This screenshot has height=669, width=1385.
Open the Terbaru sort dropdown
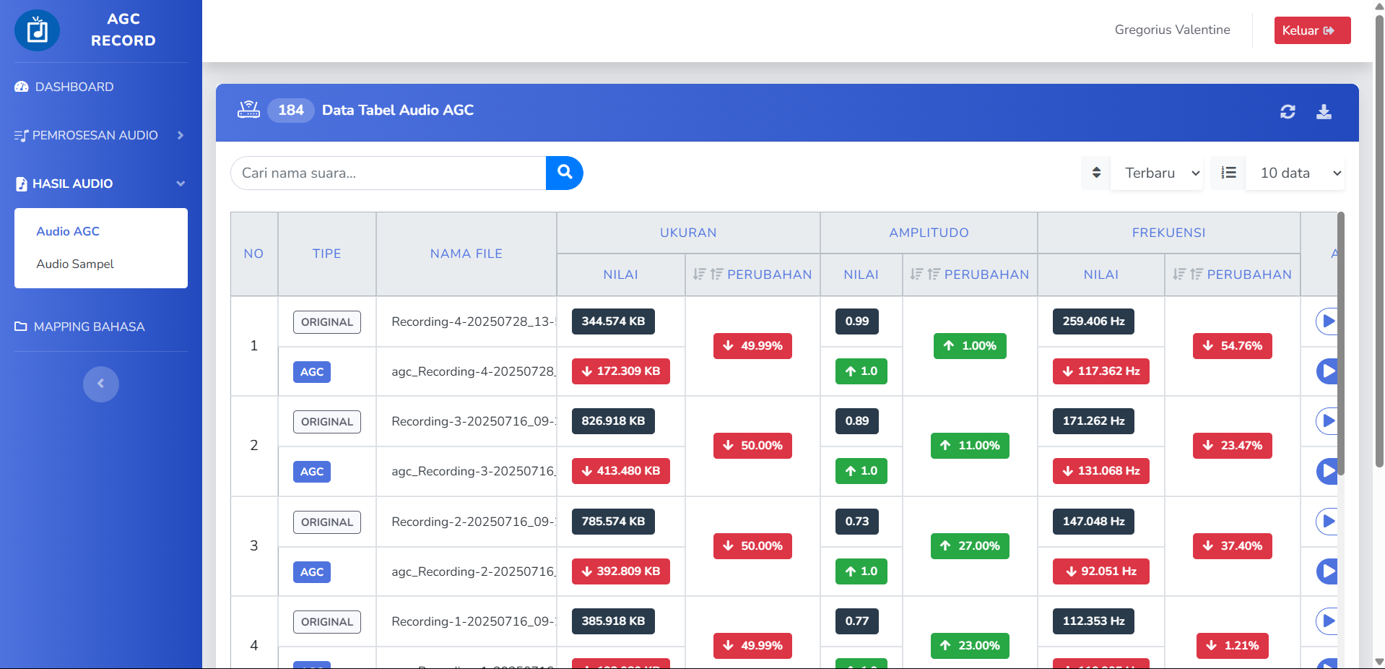(x=1157, y=173)
